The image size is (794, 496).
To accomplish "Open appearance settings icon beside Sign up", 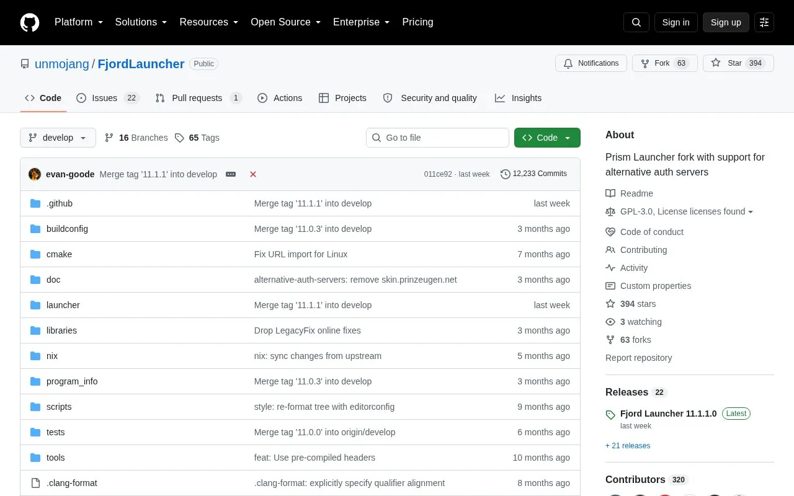I will tap(764, 22).
